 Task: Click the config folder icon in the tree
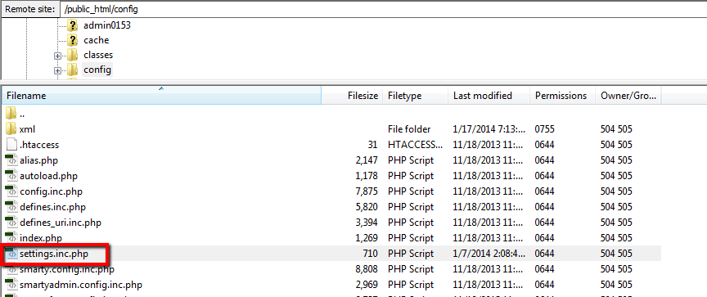coord(73,70)
